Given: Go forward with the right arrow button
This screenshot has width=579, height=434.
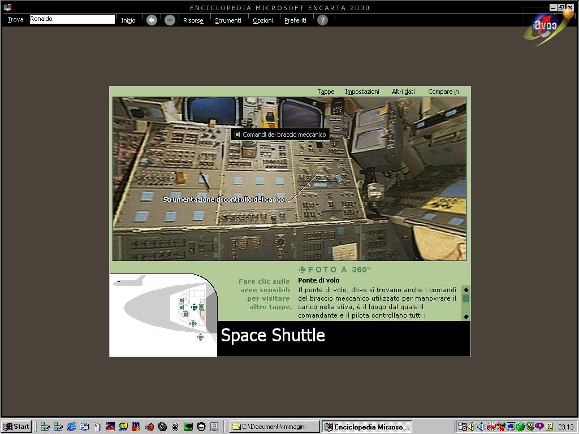Looking at the screenshot, I should coord(170,20).
